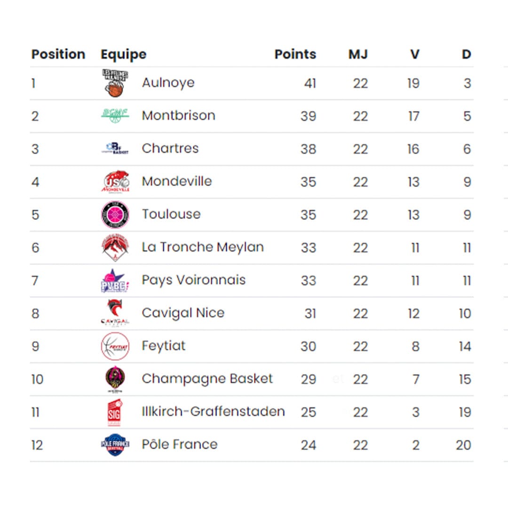Open the Illkirch-Graffenstaden team name
508x508 pixels.
click(213, 412)
